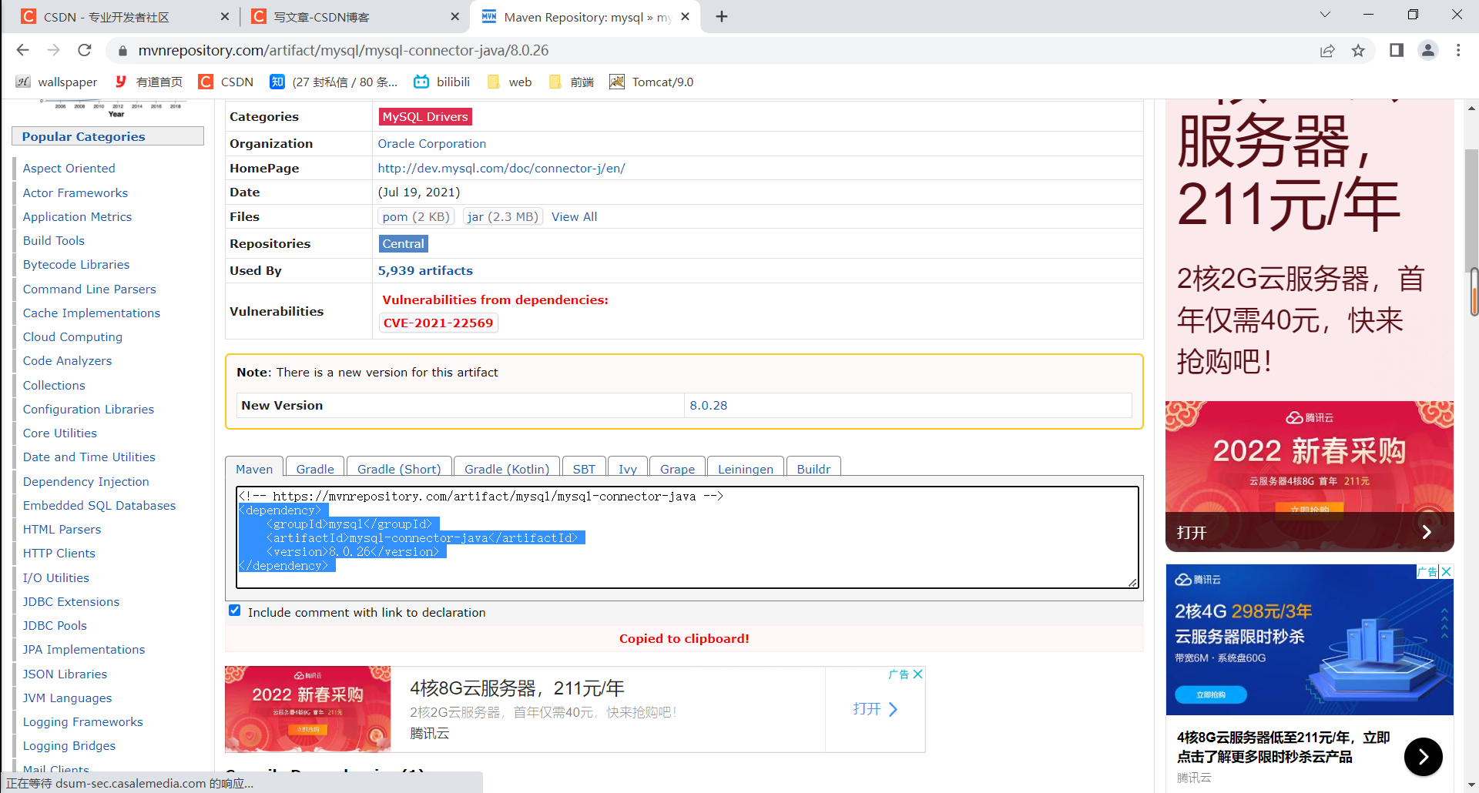
Task: Click the address bar URL
Action: 344,51
